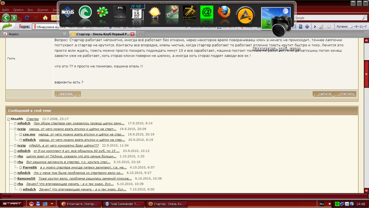Open the щетки взял от ТАЗика post
Viewport: 369px width, 208px height.
tap(71, 156)
